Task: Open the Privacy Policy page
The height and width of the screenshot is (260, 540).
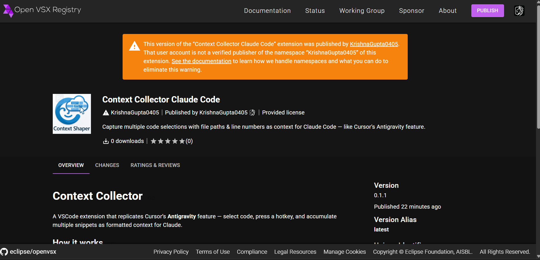Action: coord(171,251)
